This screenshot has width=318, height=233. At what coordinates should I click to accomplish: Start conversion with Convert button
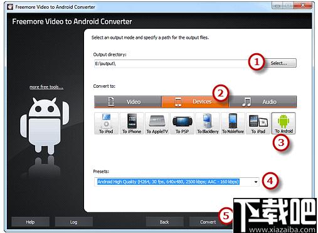(x=208, y=222)
